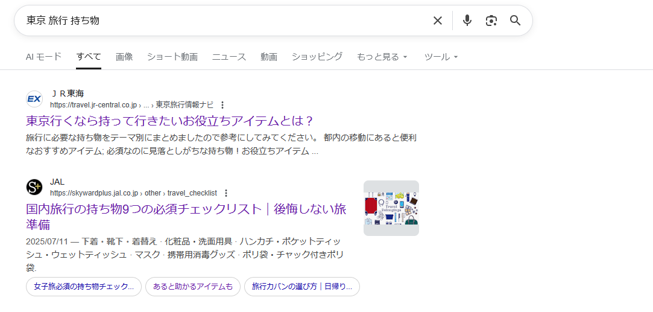653x312 pixels.
Task: Select the ニュース tab
Action: click(229, 57)
